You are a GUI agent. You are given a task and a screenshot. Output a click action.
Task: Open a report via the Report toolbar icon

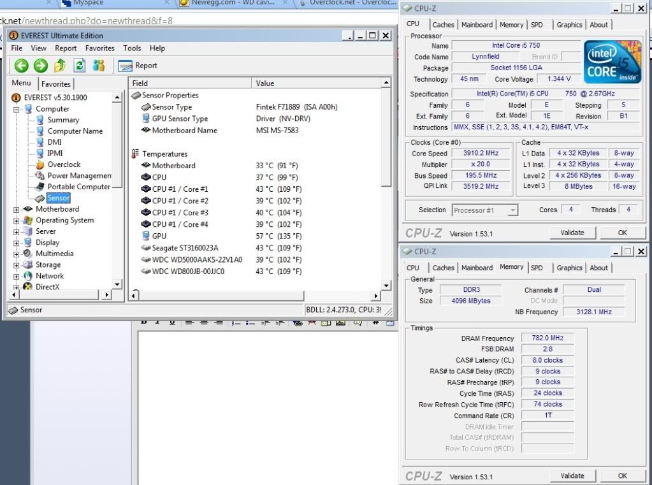tap(124, 64)
